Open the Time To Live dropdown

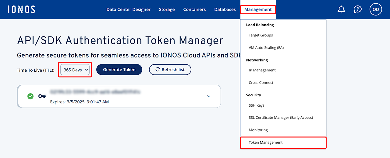75,70
